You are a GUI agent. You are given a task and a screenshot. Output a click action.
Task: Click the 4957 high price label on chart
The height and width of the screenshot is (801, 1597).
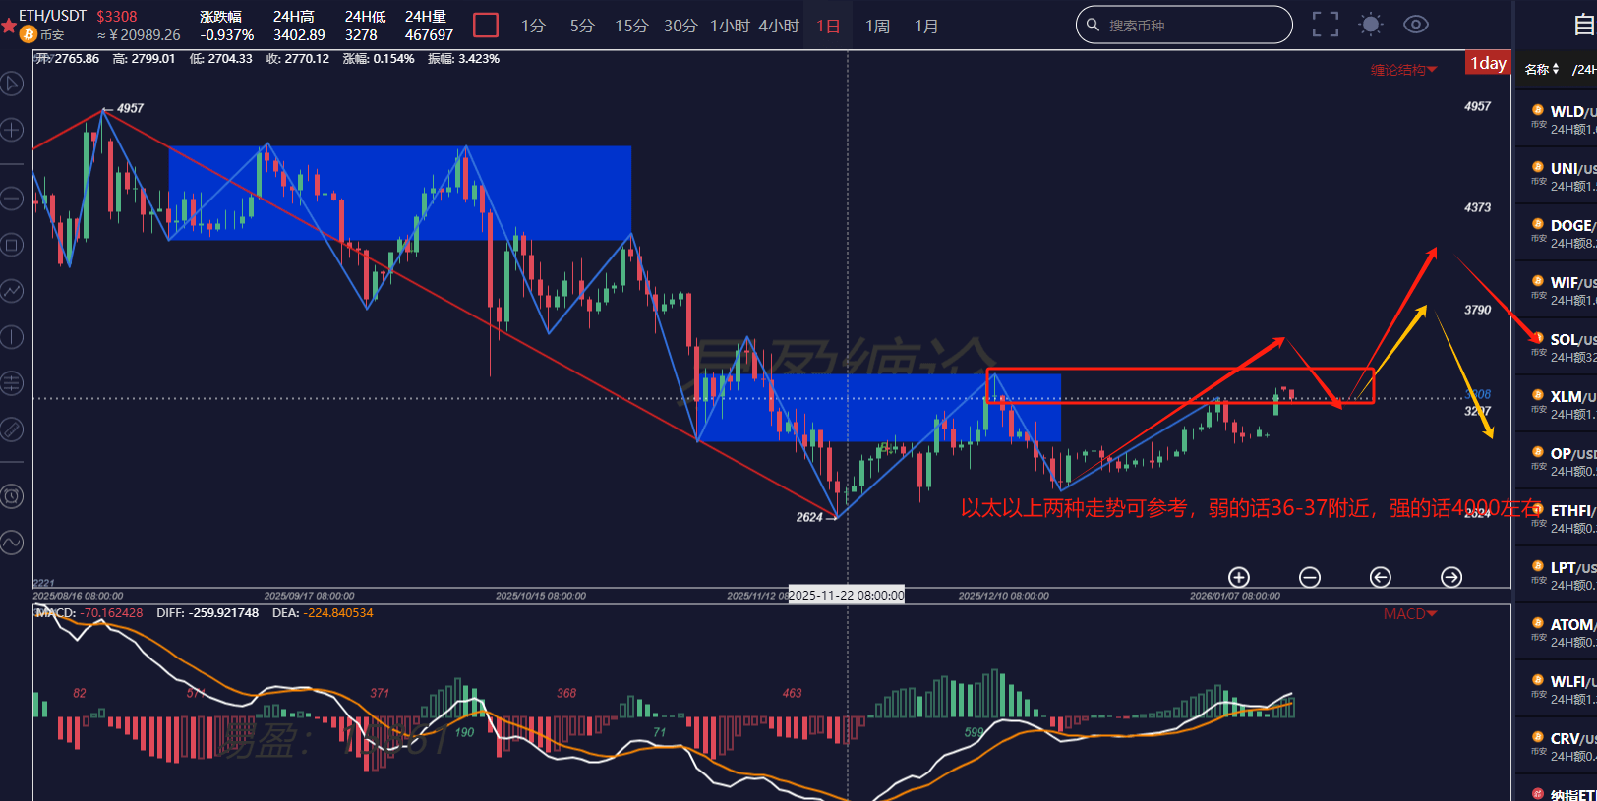point(130,108)
